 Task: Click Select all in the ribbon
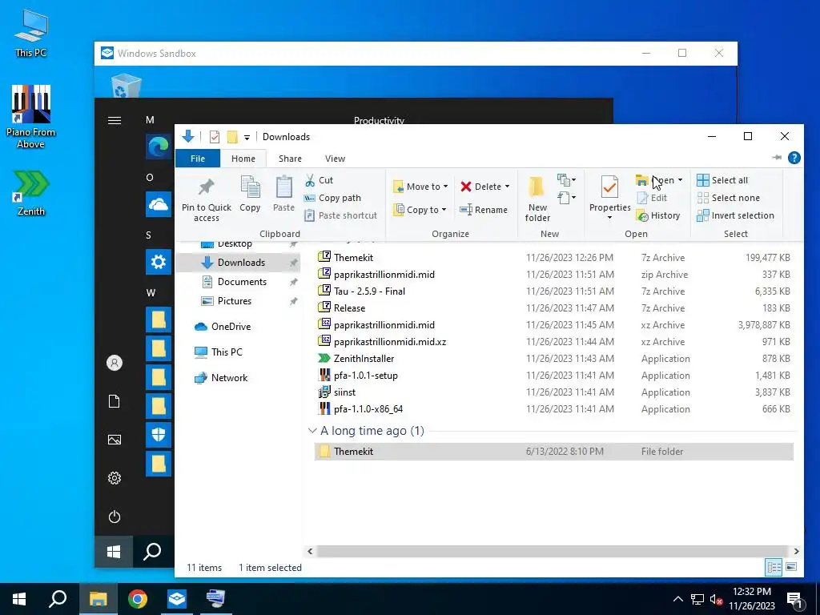(x=722, y=180)
